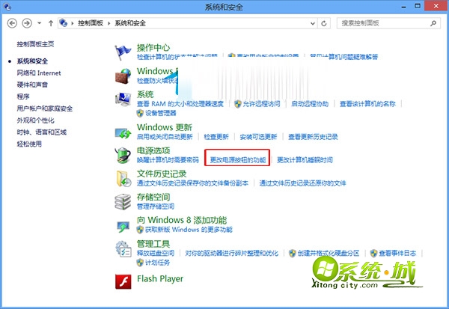Screen dimensions: 449x309
Task: Click the 搜索控制面板 search box
Action: click(x=388, y=23)
